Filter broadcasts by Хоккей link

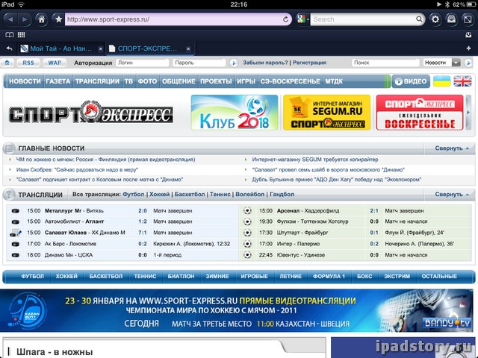pyautogui.click(x=159, y=194)
